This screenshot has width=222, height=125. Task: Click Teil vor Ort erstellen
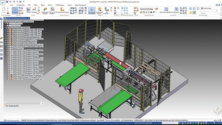click(x=52, y=11)
